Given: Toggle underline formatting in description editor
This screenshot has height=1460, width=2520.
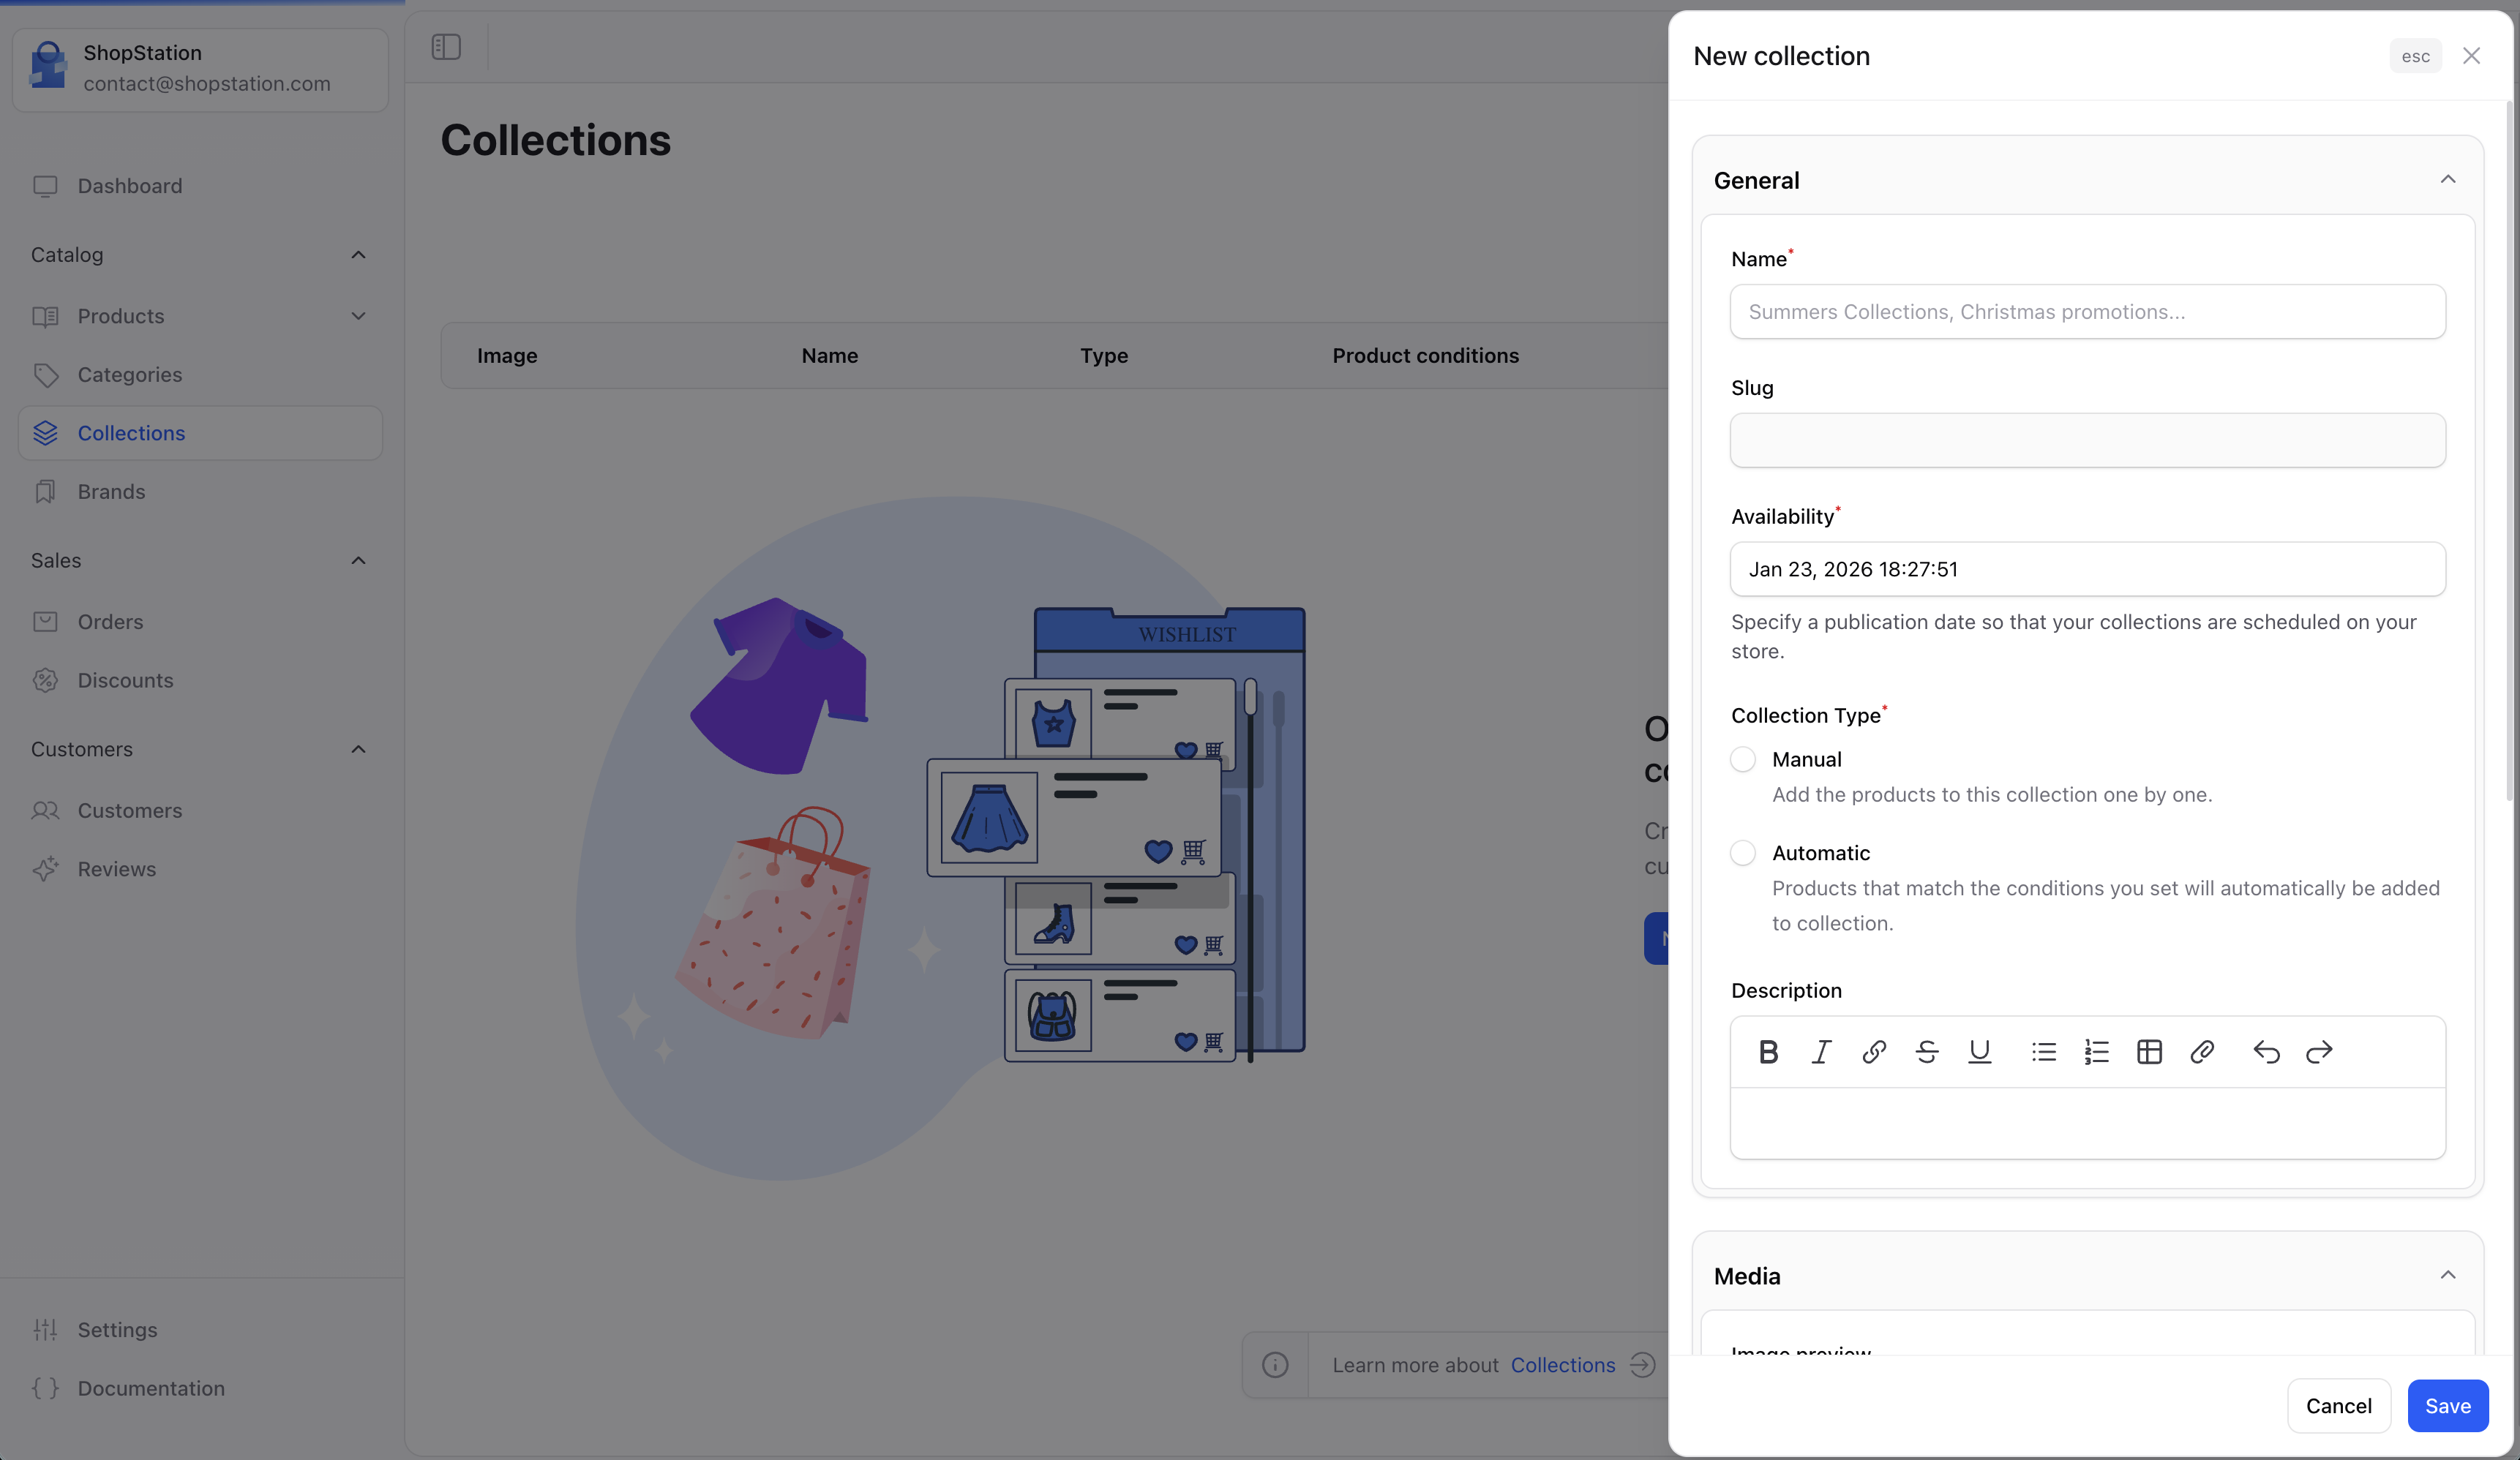Looking at the screenshot, I should (1979, 1052).
